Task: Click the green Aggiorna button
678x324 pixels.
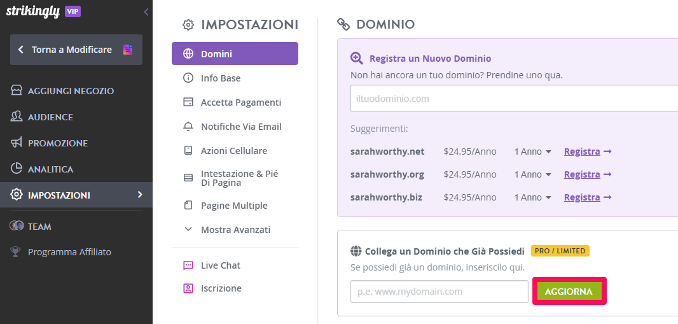Action: tap(569, 291)
